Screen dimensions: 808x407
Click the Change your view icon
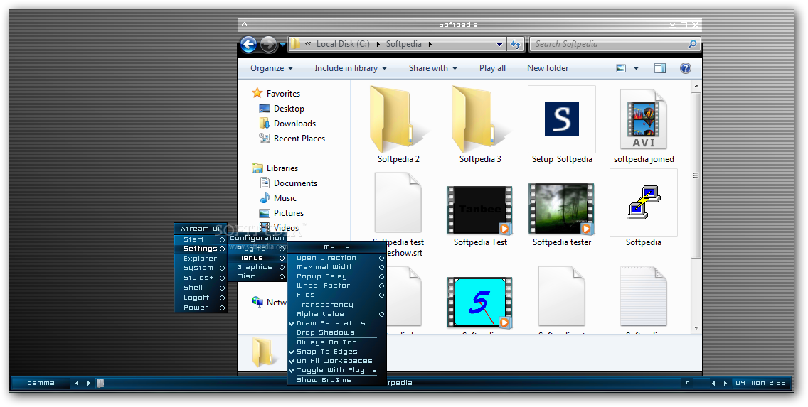(x=621, y=68)
